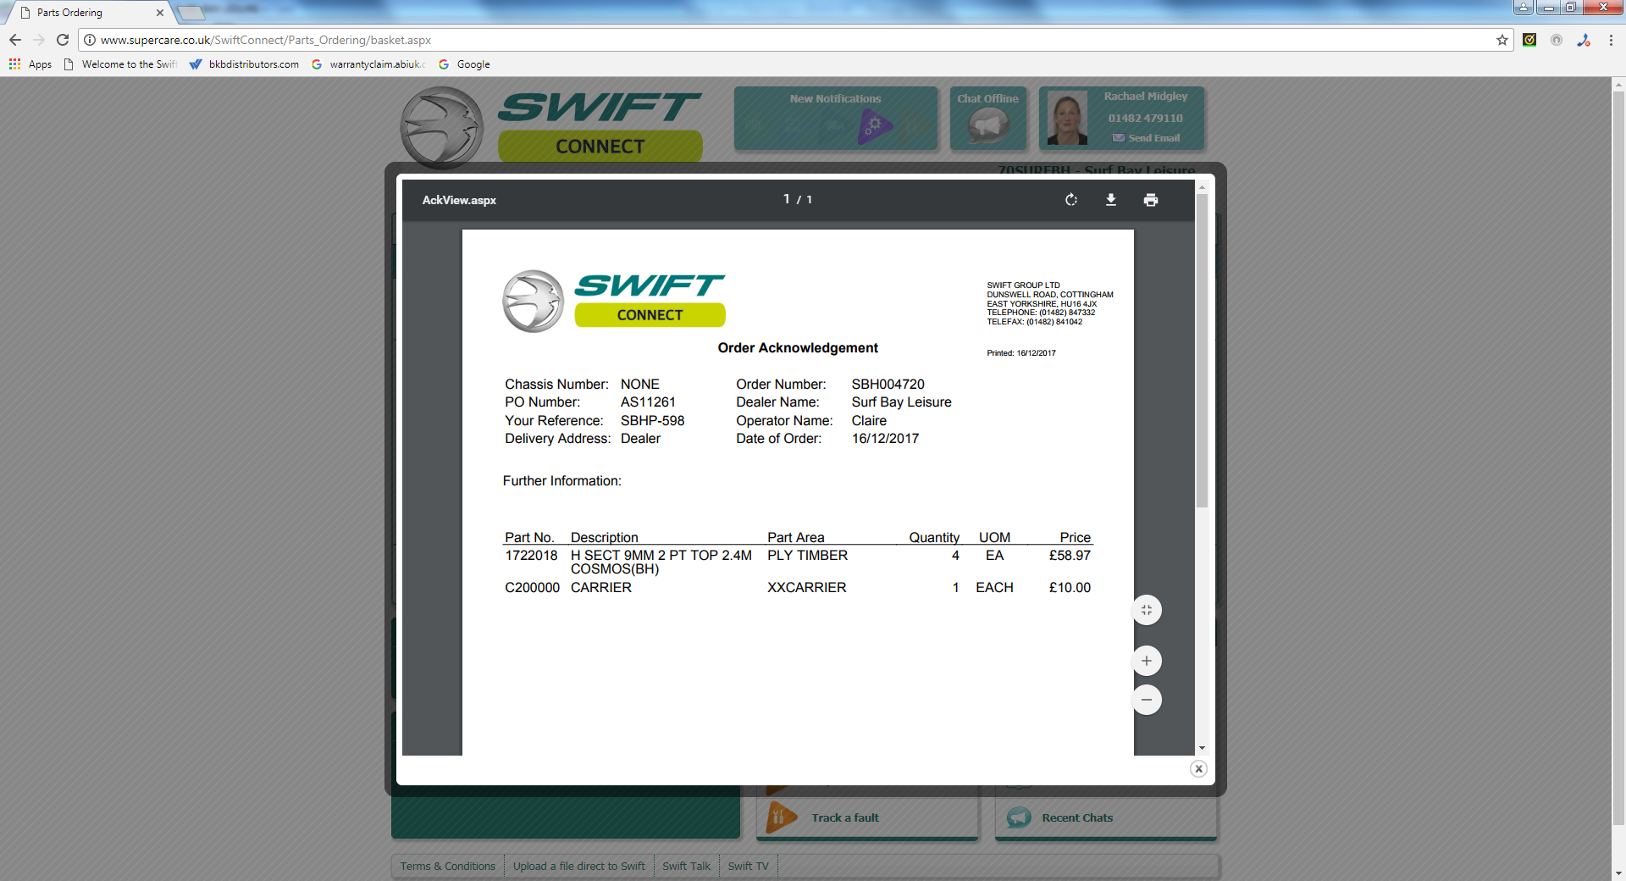Open Upload a file direct to Swift
1626x881 pixels.
(x=579, y=866)
